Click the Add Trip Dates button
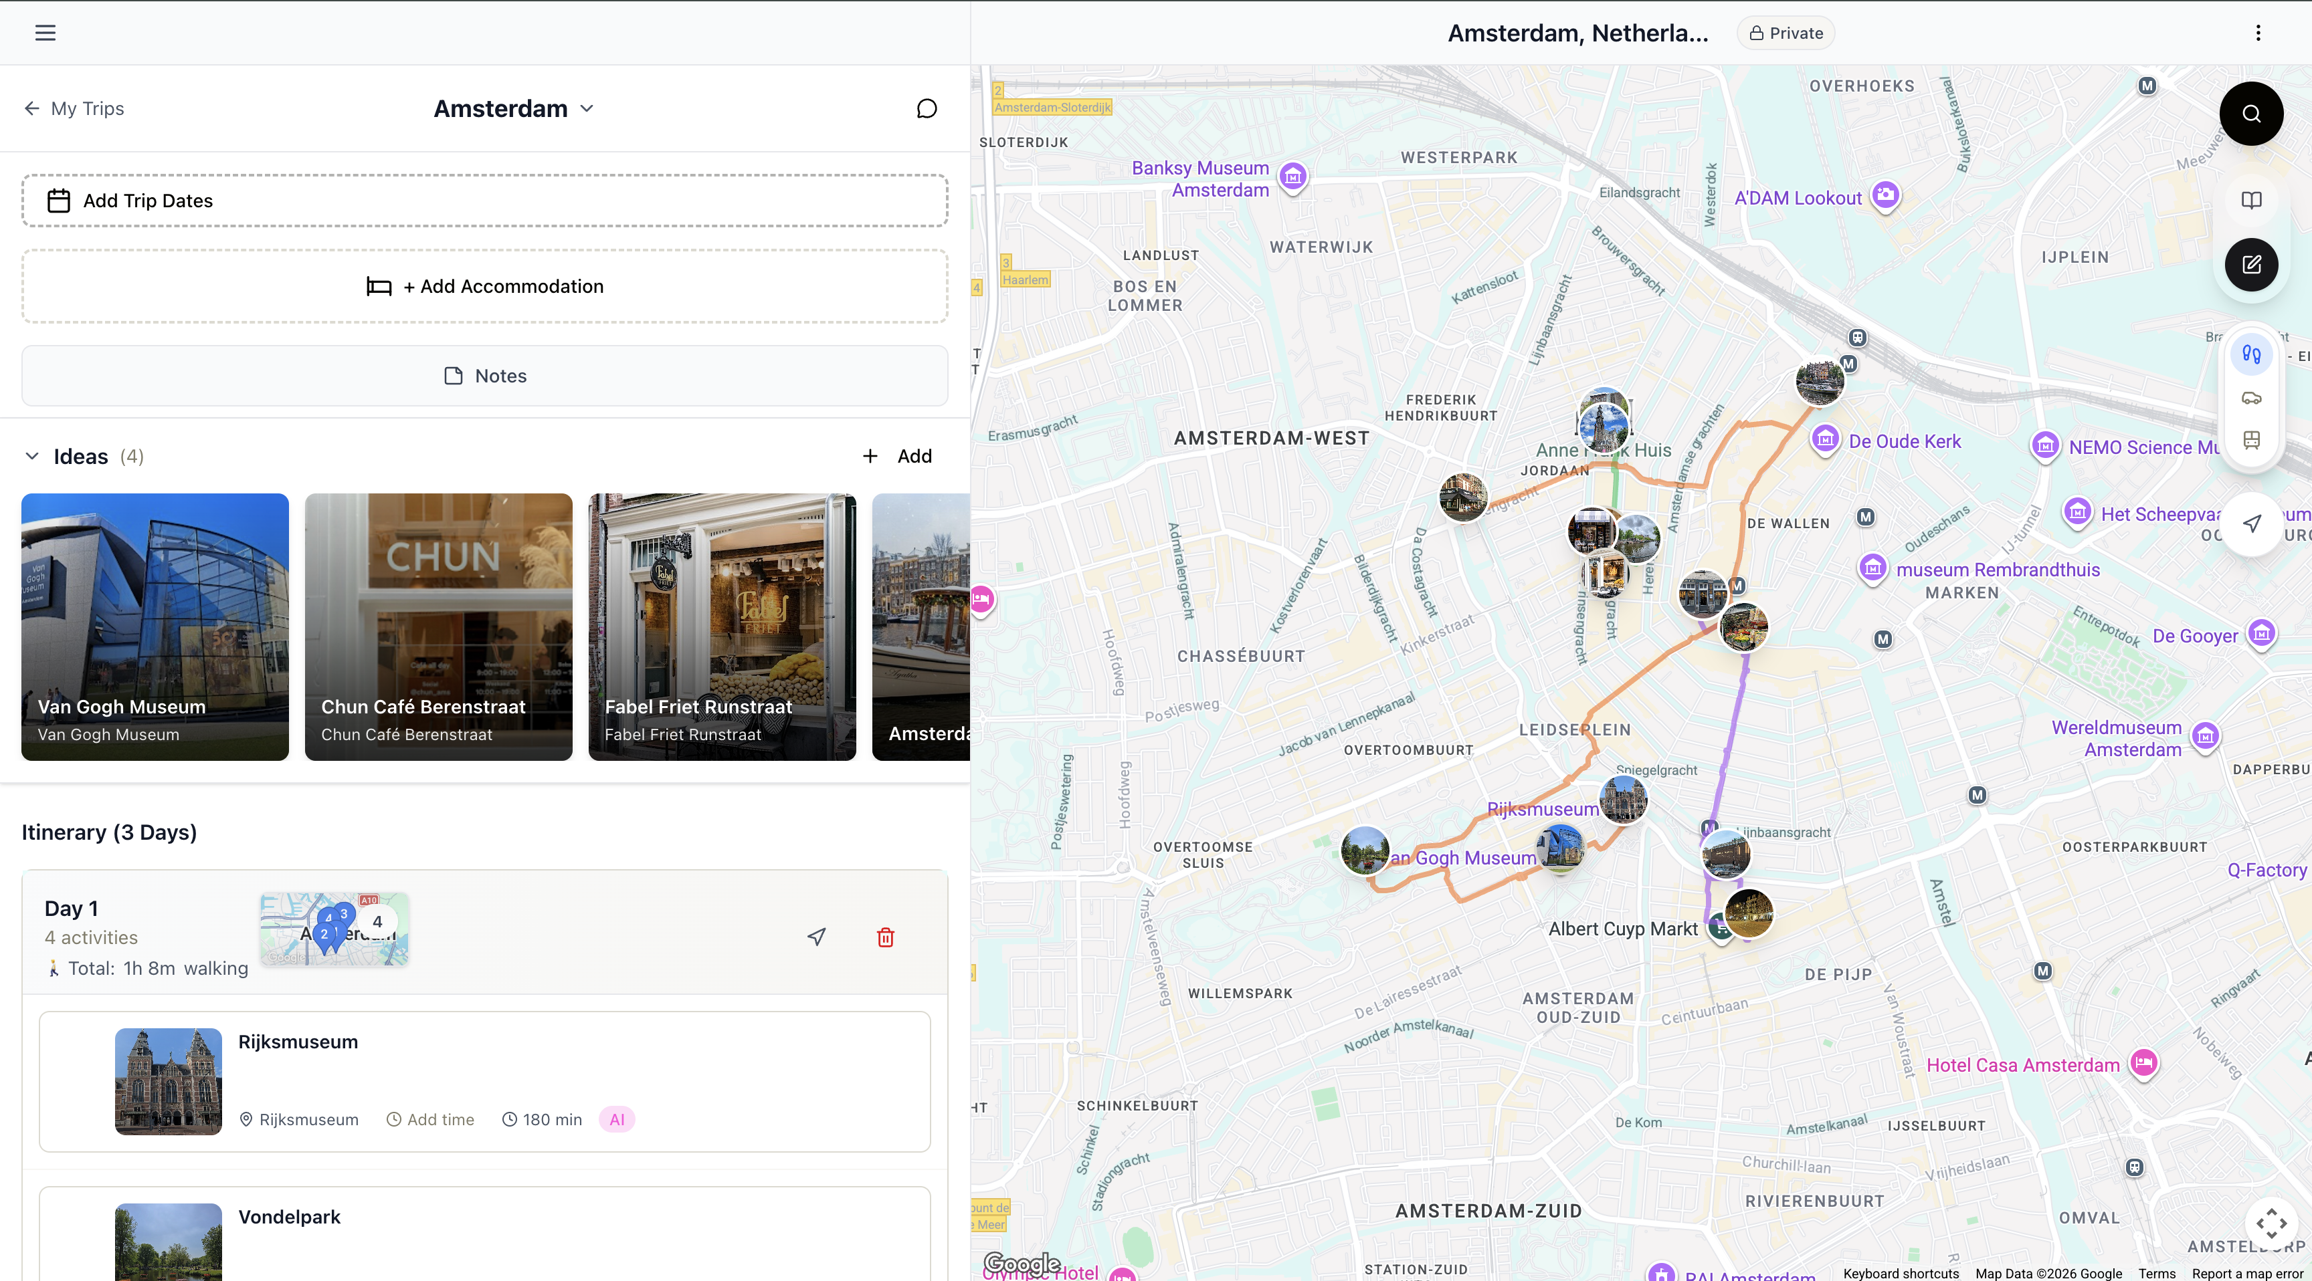2312x1281 pixels. (484, 200)
